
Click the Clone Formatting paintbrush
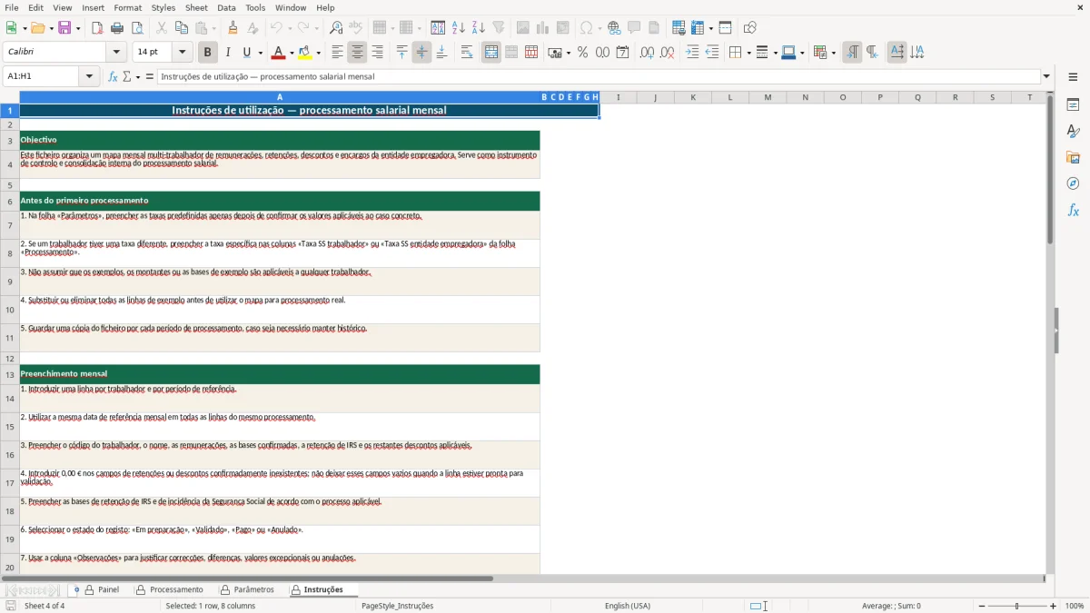(x=233, y=28)
